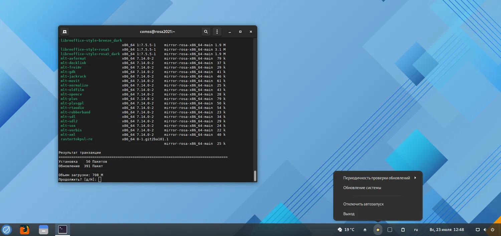Open search in the terminal window
Viewport: 501px width, 236px height.
tap(206, 32)
